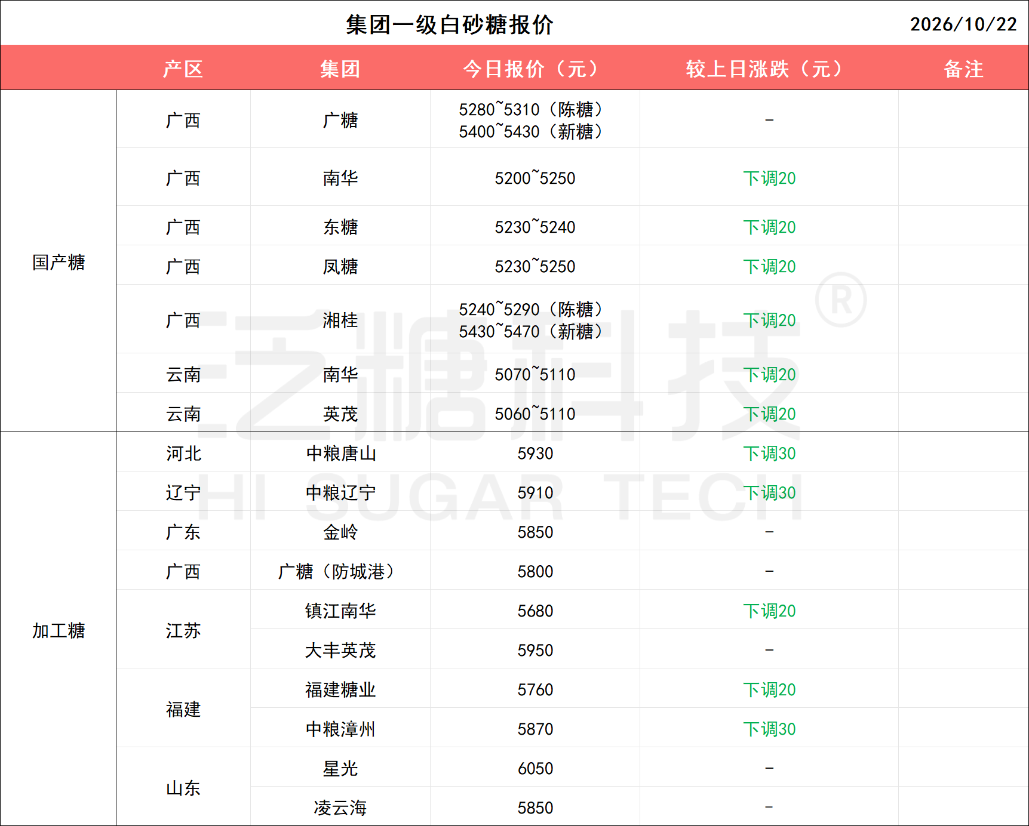Select the 福建 region cell

tap(183, 709)
